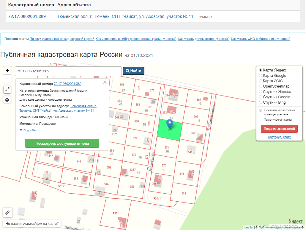
Task: Open Почему участка нет на кадастровой карте link
Action: tap(62, 39)
